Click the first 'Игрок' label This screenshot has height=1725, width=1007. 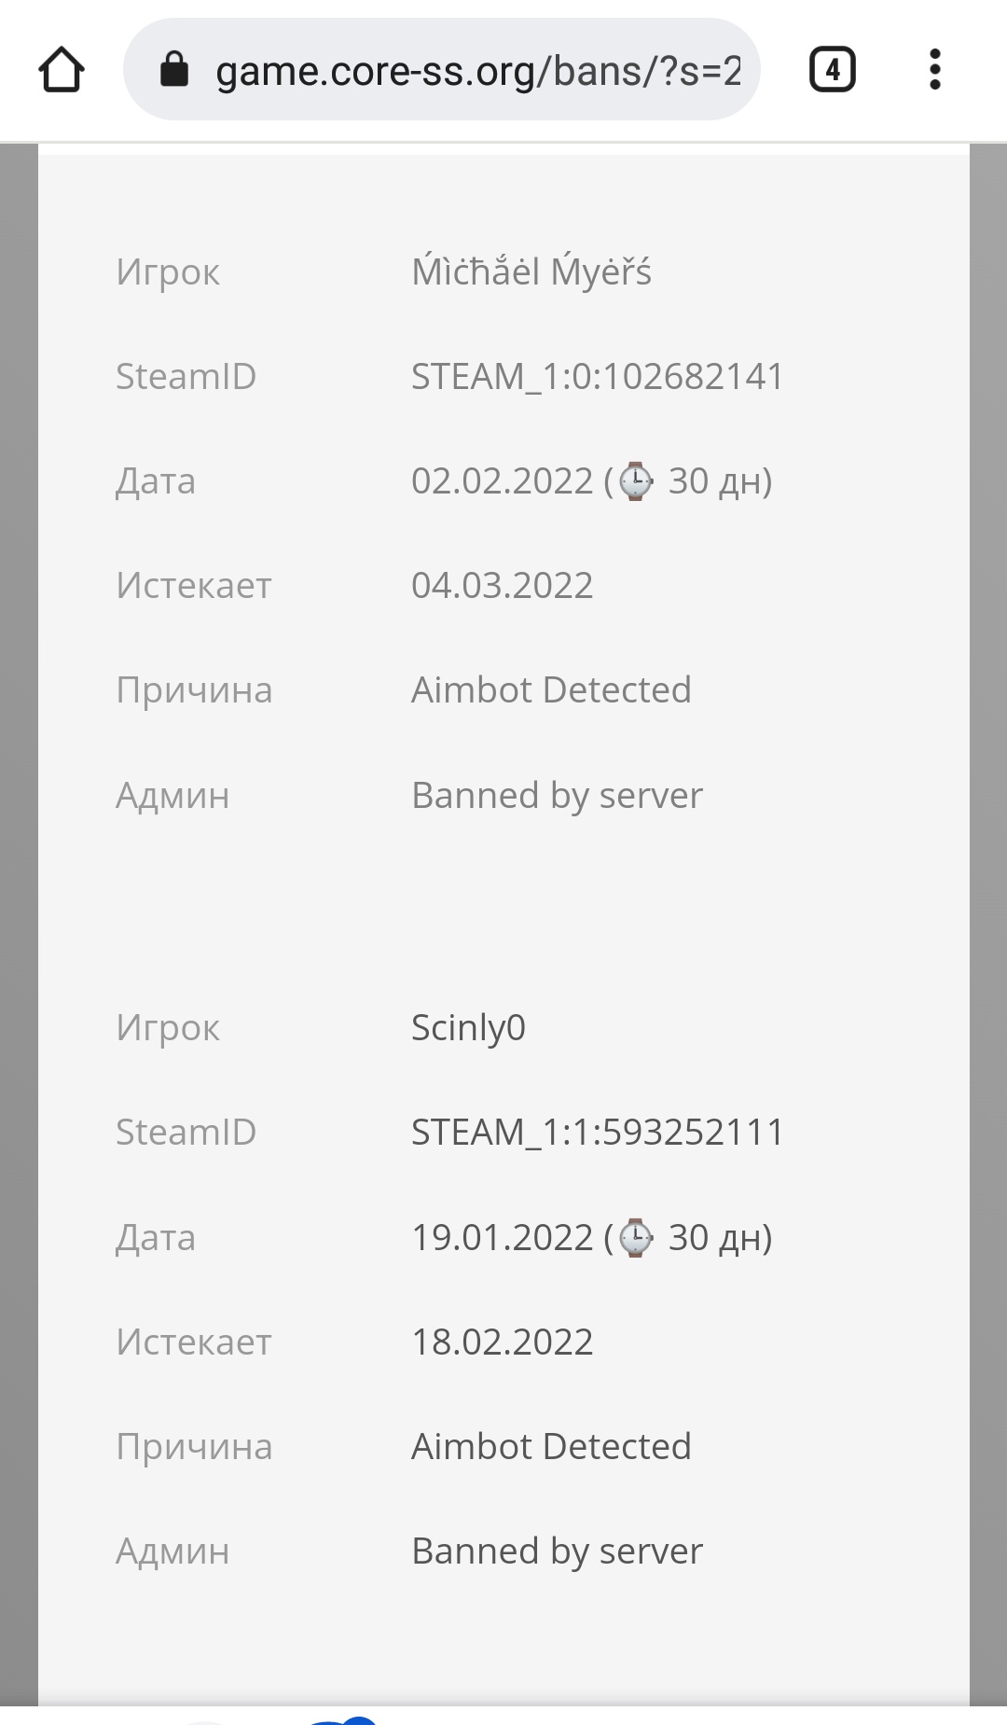pos(168,272)
